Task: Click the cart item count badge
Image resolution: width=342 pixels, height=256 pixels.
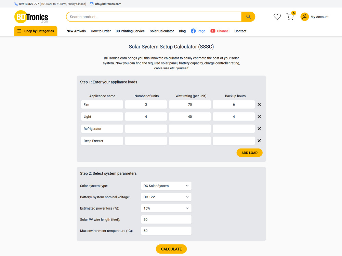Action: (x=294, y=13)
